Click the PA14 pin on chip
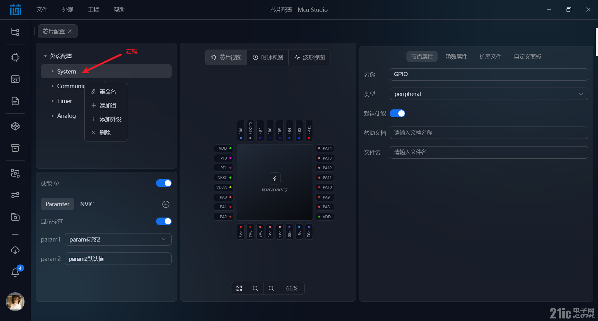 [x=325, y=148]
